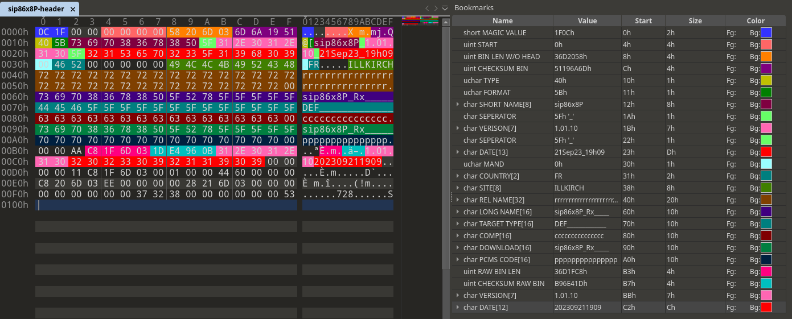Expand char VERSION[7] bookmark at BBh
This screenshot has height=319, width=792.
(x=458, y=295)
